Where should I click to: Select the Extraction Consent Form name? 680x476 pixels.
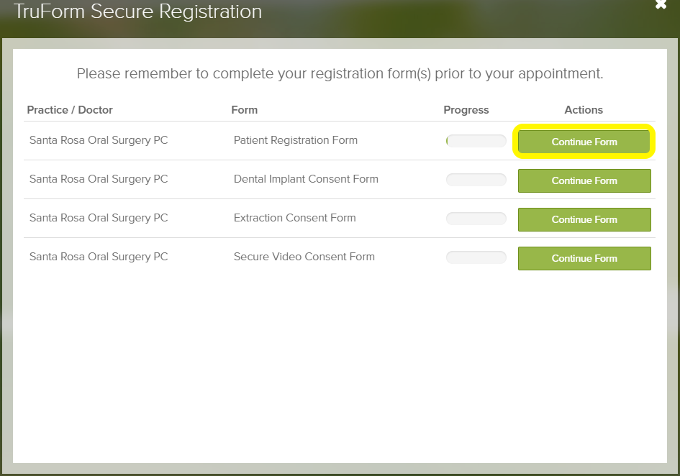click(294, 218)
